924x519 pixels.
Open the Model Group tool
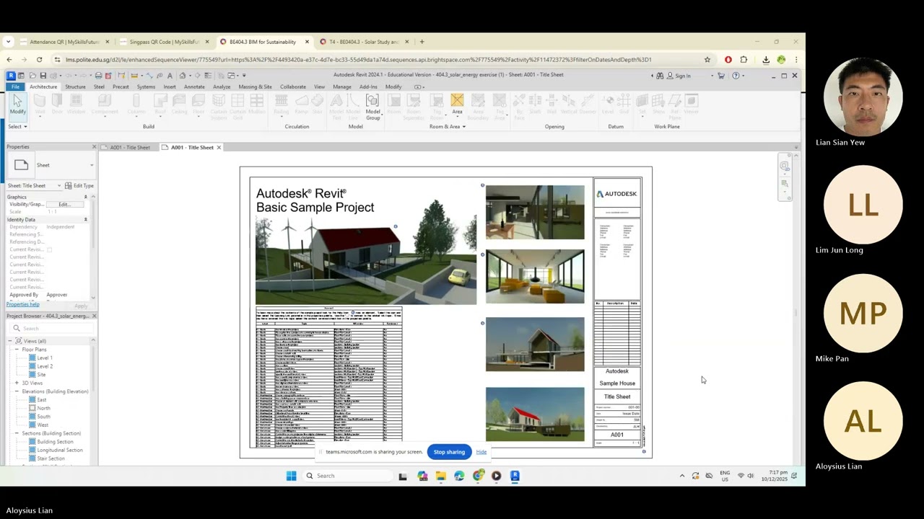pos(373,107)
